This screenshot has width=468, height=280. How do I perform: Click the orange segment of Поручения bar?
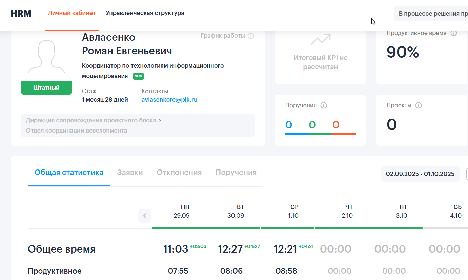pyautogui.click(x=344, y=134)
